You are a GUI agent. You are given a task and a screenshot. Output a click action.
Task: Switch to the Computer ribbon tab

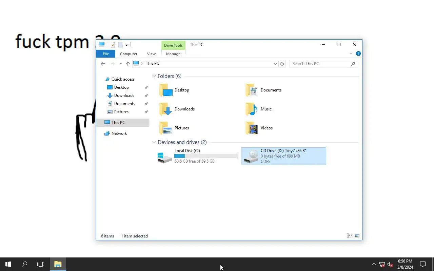click(x=129, y=54)
